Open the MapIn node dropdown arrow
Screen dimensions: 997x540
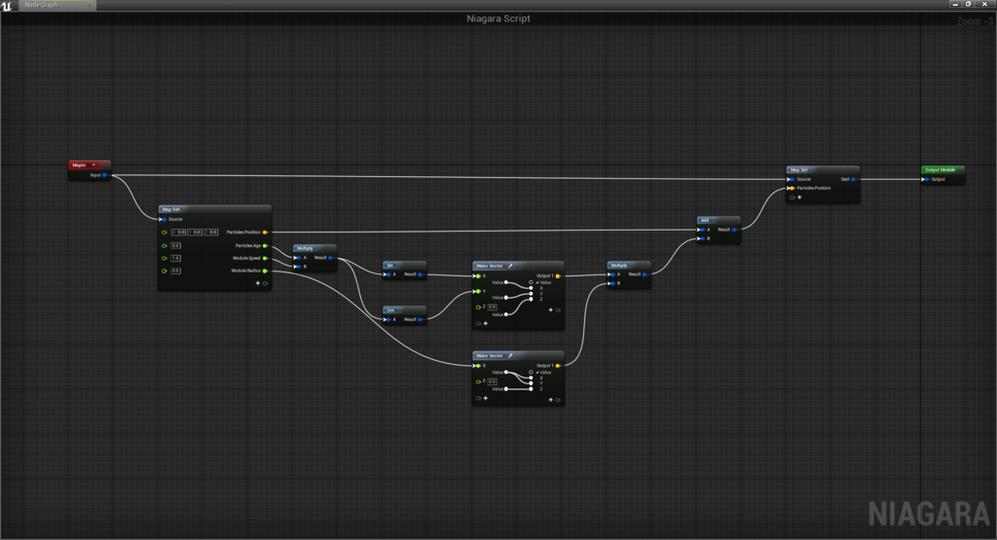[93, 165]
